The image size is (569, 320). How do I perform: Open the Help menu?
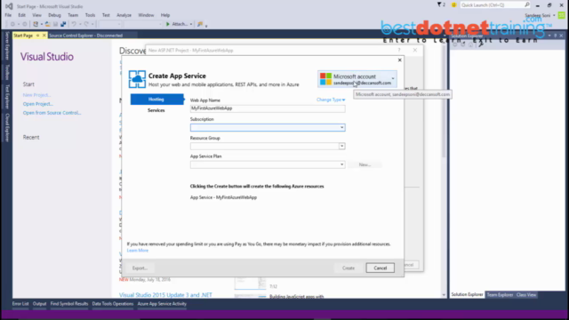coord(165,15)
